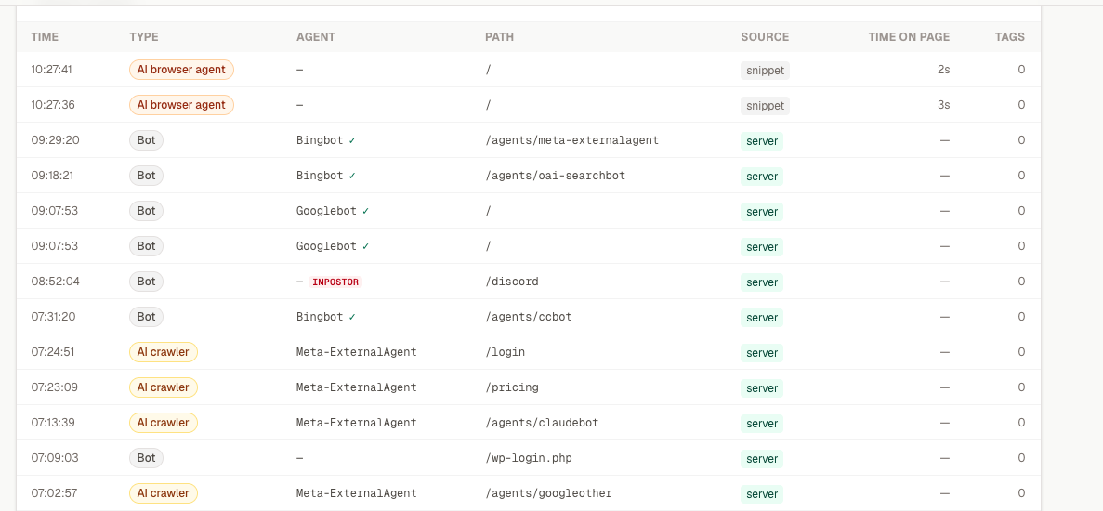Click Meta-ExternalAgent in the /pricing row
The image size is (1103, 511).
[357, 387]
